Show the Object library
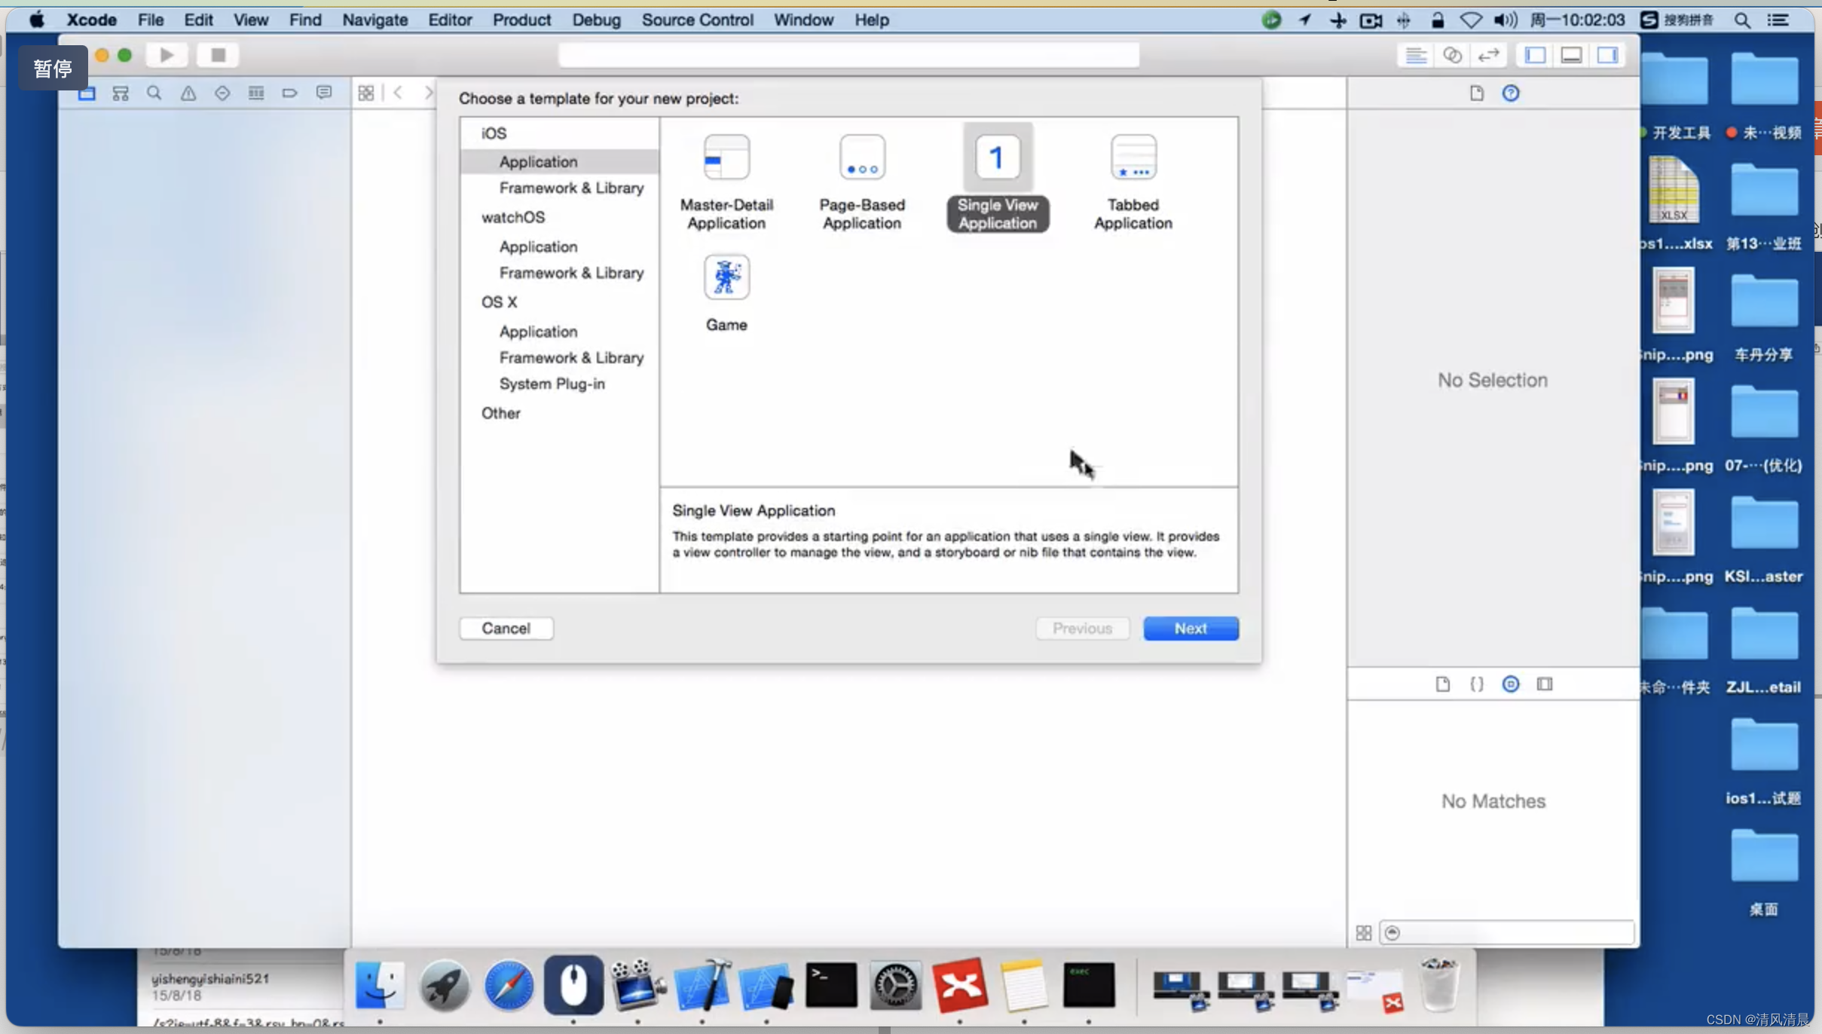Image resolution: width=1822 pixels, height=1034 pixels. [x=1511, y=684]
